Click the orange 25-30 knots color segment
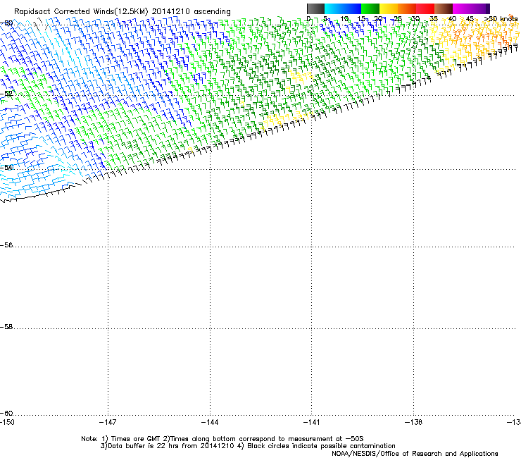Image resolution: width=521 pixels, height=458 pixels. coord(407,8)
